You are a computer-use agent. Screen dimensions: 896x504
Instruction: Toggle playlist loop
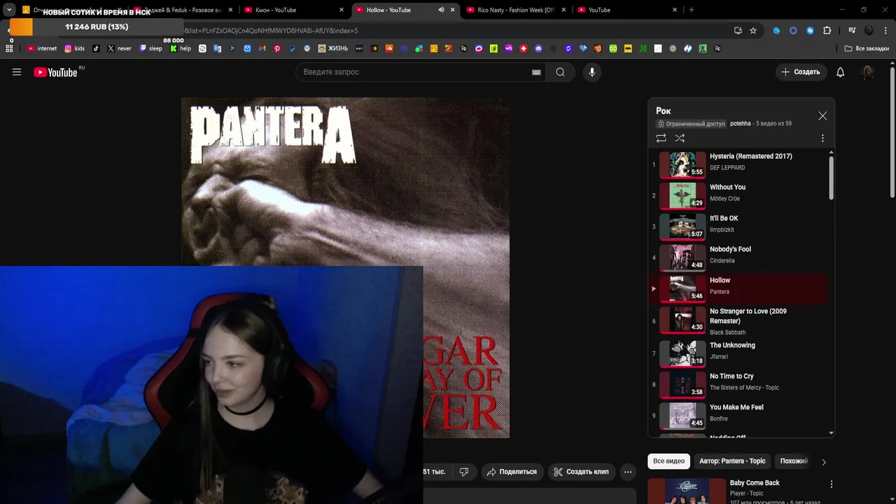point(661,138)
